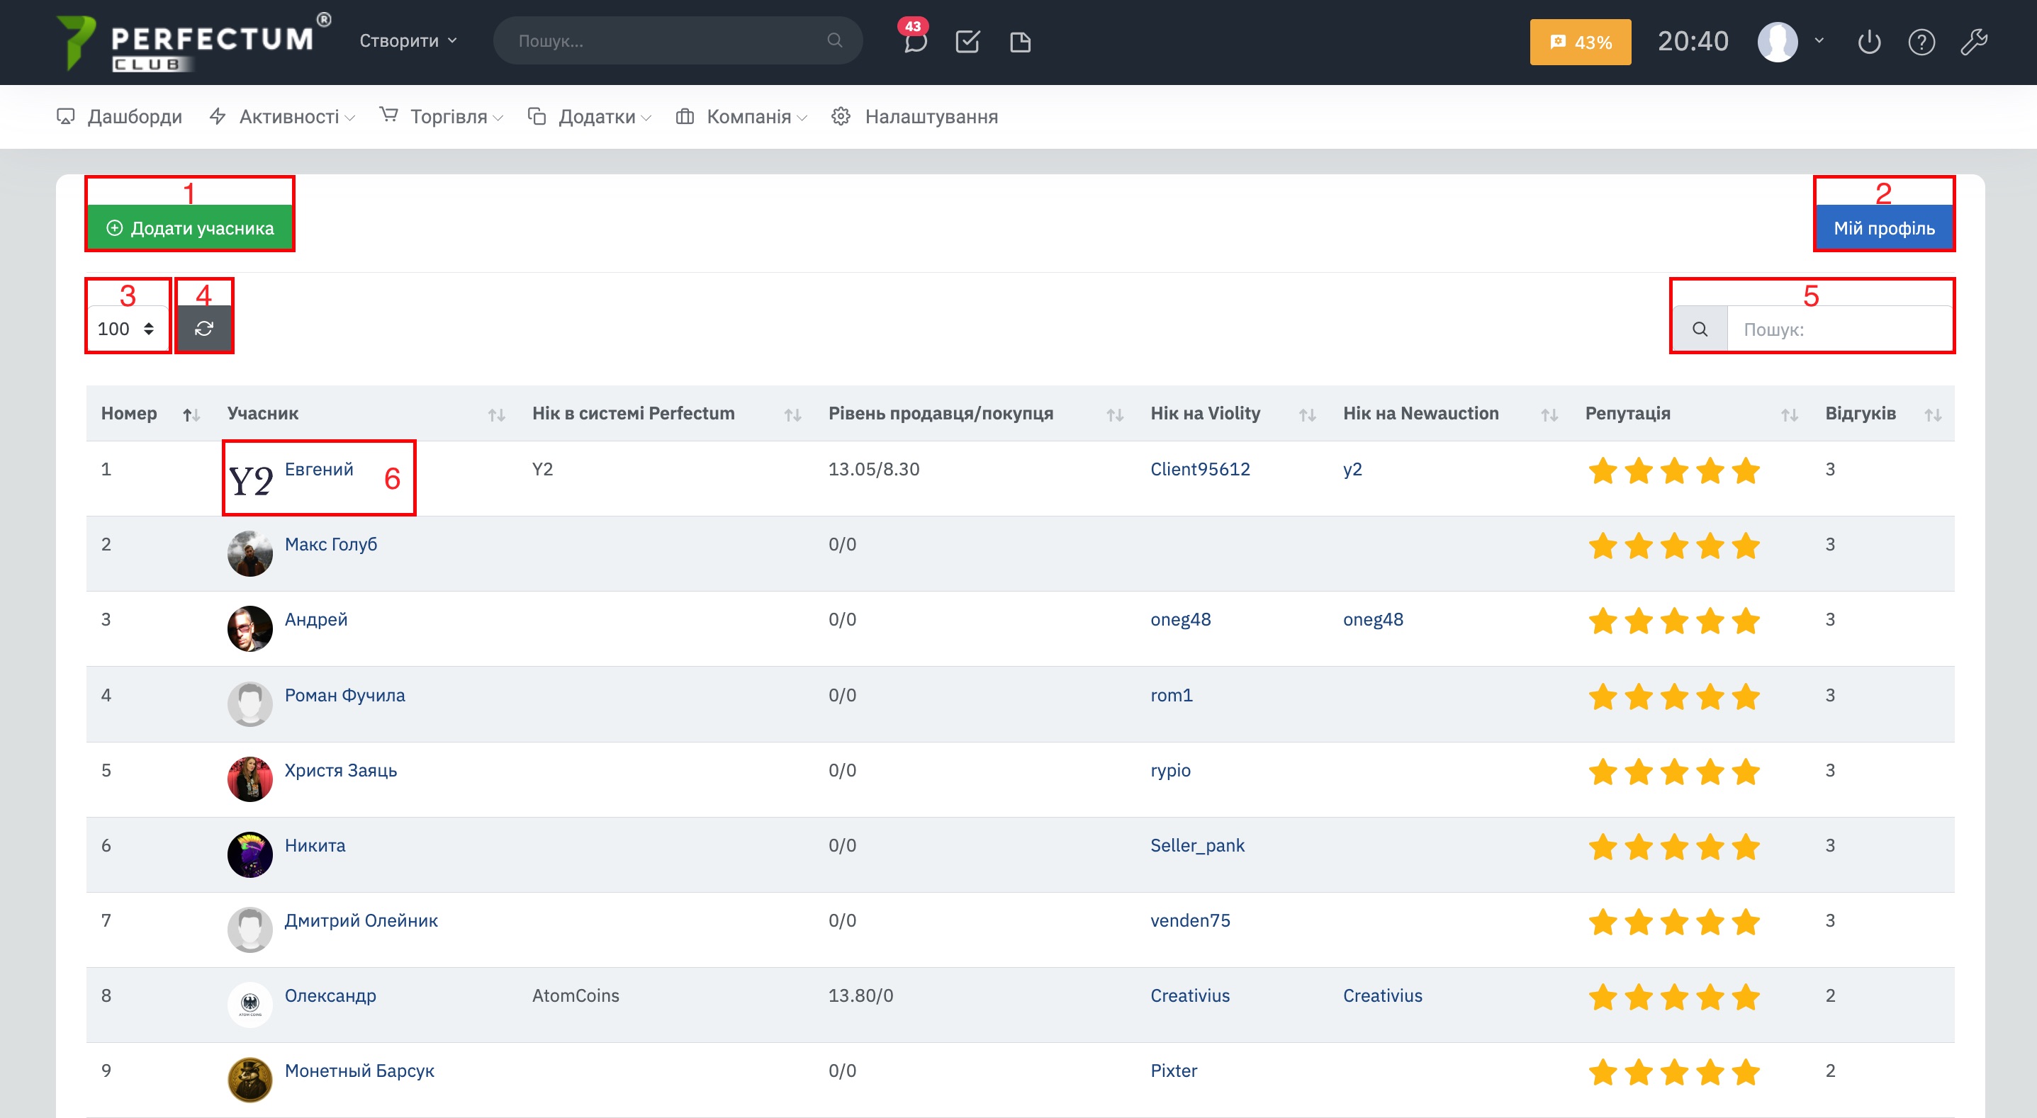Viewport: 2037px width, 1118px height.
Task: Click the power/logout icon
Action: [1868, 41]
